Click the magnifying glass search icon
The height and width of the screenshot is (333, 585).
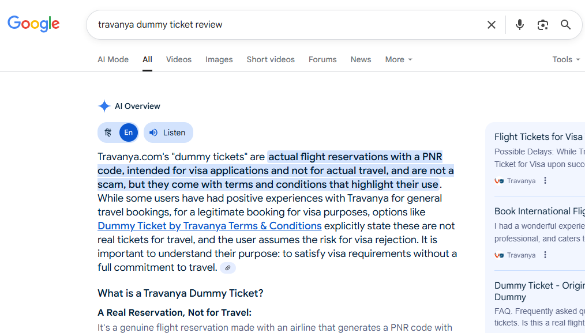565,25
